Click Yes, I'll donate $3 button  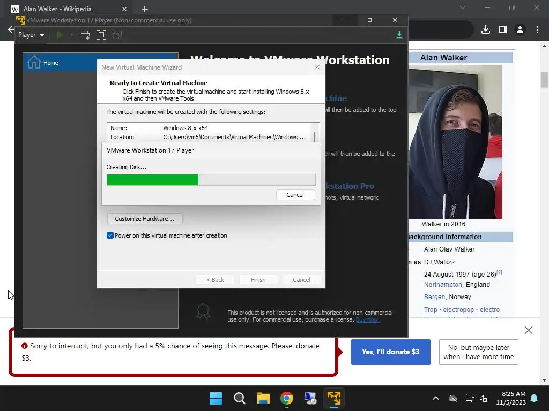click(391, 352)
